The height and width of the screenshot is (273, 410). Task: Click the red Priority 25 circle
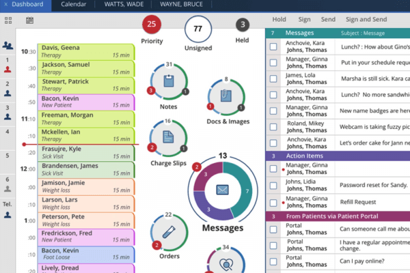(x=152, y=26)
